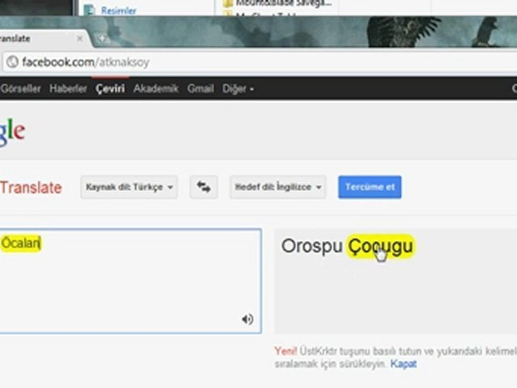This screenshot has width=517, height=388.
Task: Listen to source text speaker icon
Action: (x=247, y=319)
